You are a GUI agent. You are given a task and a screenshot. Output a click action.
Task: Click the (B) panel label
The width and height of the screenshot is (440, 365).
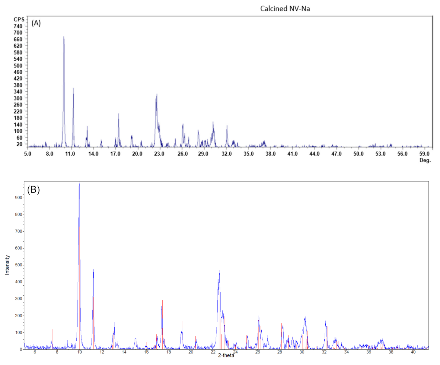point(33,189)
